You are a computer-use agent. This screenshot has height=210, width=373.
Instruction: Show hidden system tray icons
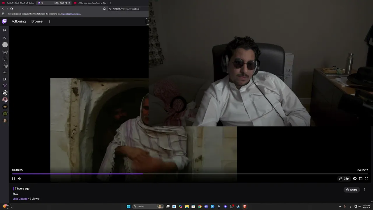[340, 206]
